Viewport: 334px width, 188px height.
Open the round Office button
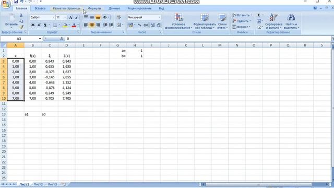click(6, 4)
